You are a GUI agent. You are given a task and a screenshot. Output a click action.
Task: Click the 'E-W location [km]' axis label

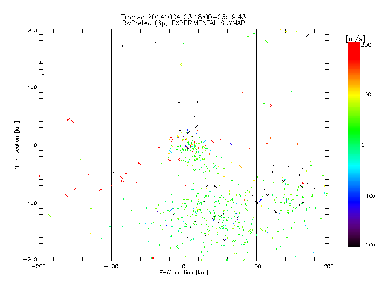click(x=183, y=273)
